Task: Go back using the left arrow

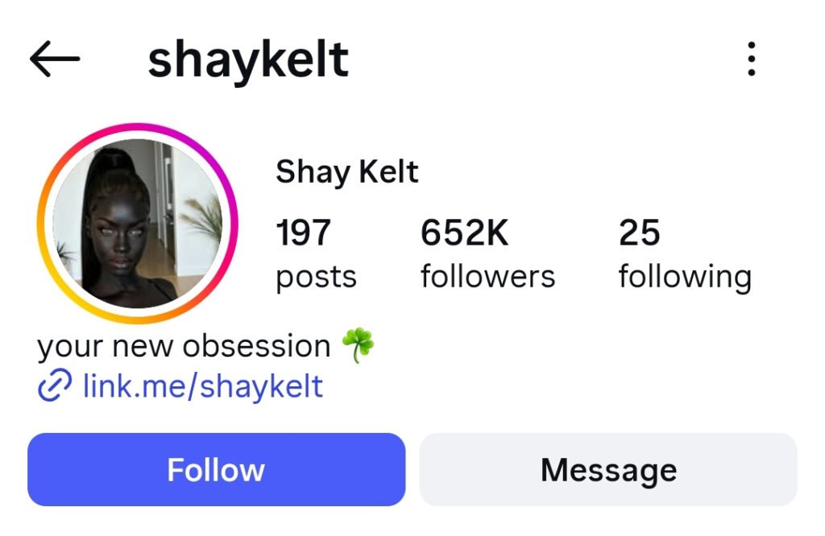Action: 55,59
